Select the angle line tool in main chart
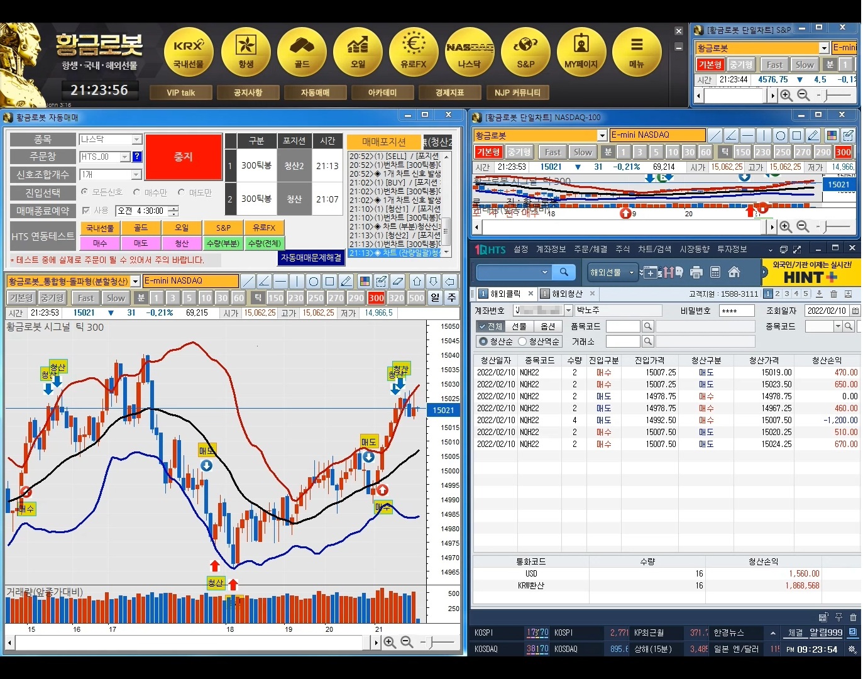 click(x=265, y=281)
